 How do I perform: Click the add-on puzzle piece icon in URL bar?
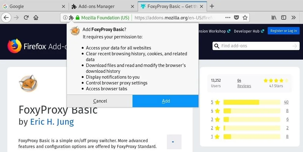point(71,18)
